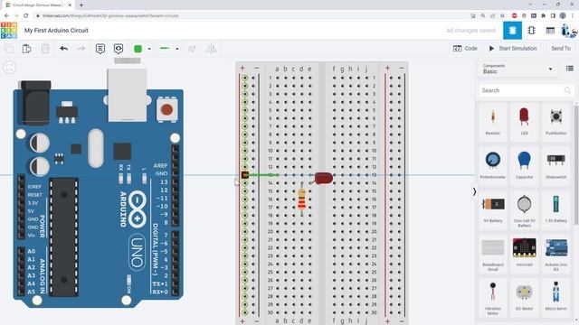The image size is (579, 325).
Task: Open the browser menu three dots
Action: pos(573,16)
